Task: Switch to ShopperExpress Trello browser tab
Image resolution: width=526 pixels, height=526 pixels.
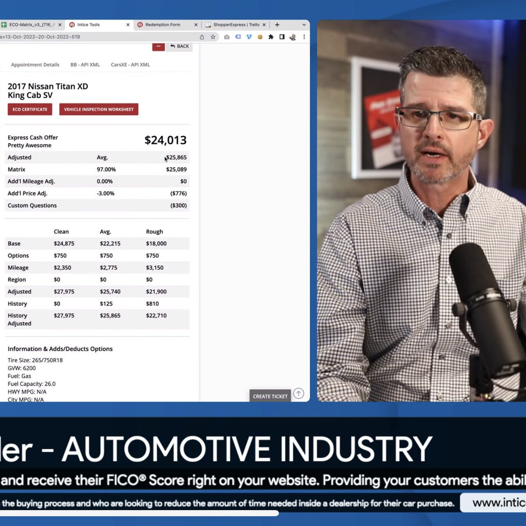Action: pos(235,25)
